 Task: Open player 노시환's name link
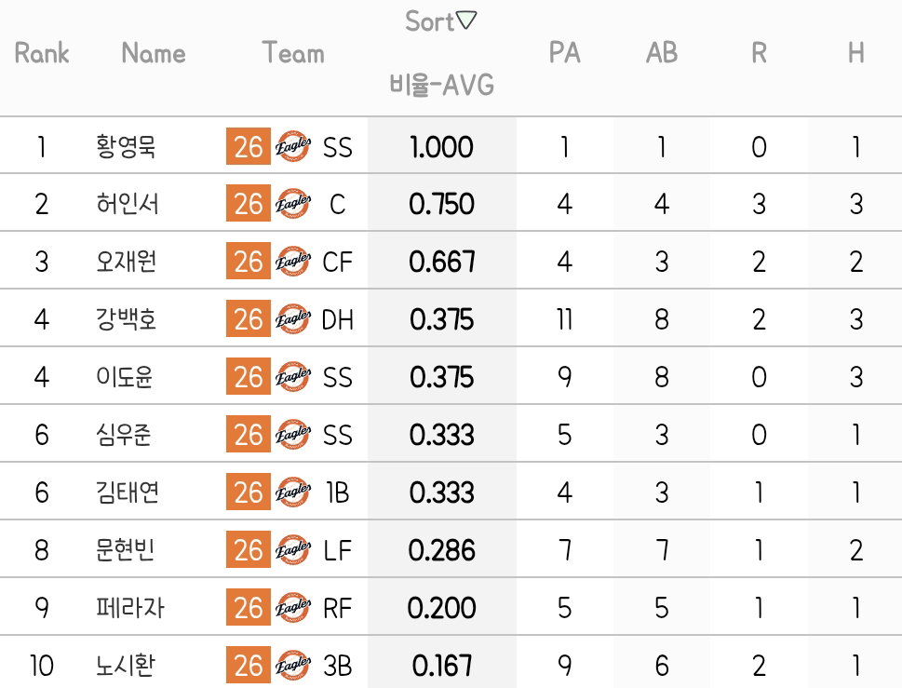coord(126,665)
